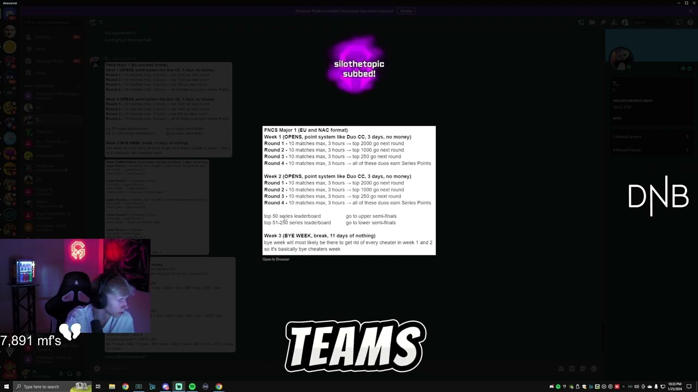Open the Discord icon in the taskbar
Image resolution: width=698 pixels, height=392 pixels.
pyautogui.click(x=165, y=387)
